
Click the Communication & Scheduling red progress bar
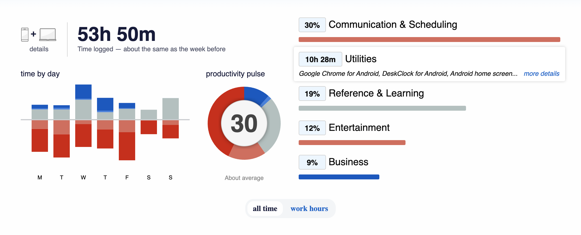coord(429,40)
